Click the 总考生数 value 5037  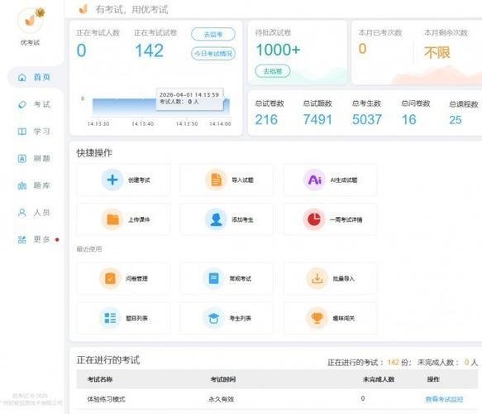(367, 120)
